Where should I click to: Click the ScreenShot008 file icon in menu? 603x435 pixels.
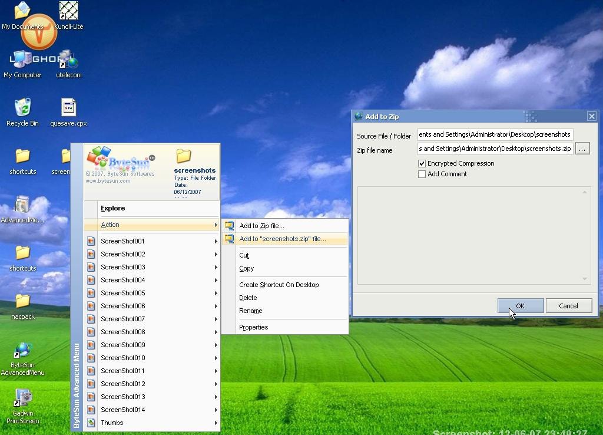pos(91,332)
